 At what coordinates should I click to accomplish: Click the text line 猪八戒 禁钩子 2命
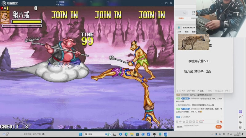pyautogui.click(x=197, y=71)
